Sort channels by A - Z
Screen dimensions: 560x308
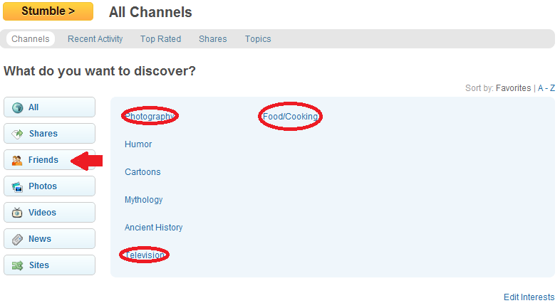click(546, 88)
